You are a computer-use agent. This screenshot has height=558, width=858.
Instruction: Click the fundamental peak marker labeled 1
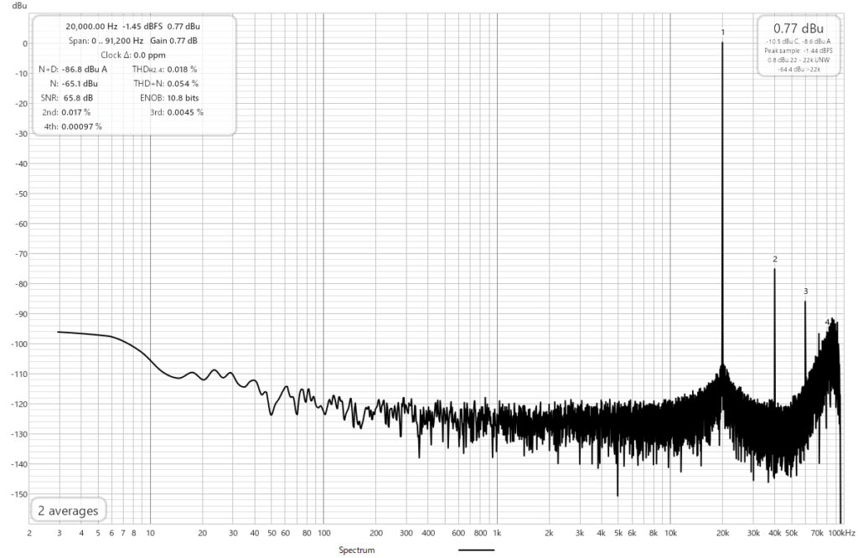click(x=722, y=33)
